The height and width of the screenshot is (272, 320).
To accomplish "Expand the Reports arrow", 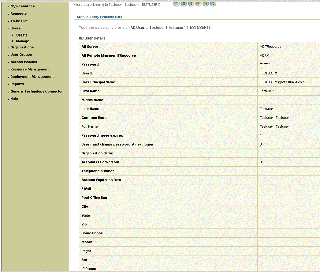I will pyautogui.click(x=8, y=85).
